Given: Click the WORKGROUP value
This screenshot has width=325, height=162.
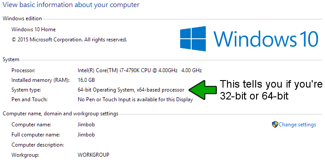Looking at the screenshot, I should pos(94,155).
